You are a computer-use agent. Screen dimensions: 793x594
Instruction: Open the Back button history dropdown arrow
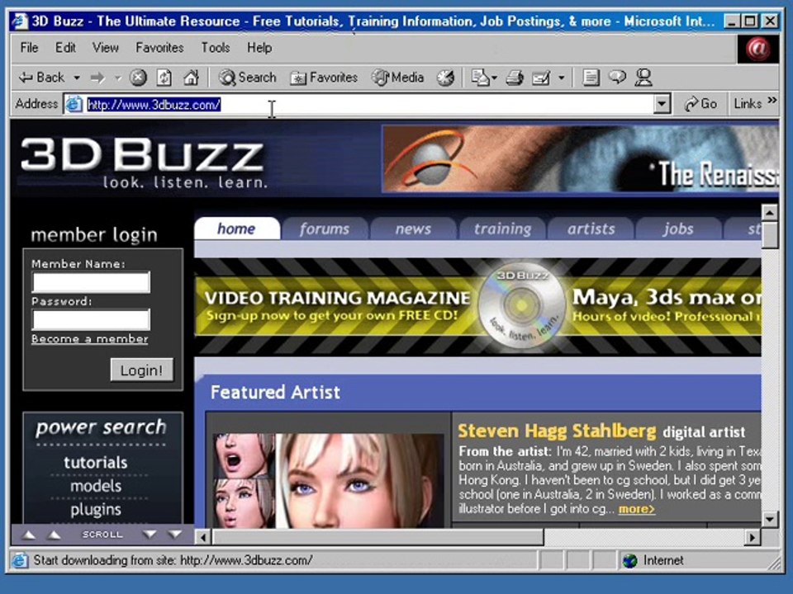pyautogui.click(x=77, y=78)
